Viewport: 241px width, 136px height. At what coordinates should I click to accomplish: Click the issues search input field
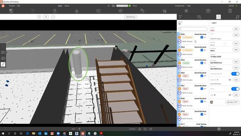tap(193, 29)
